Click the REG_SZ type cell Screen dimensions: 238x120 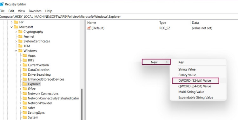coord(165,28)
